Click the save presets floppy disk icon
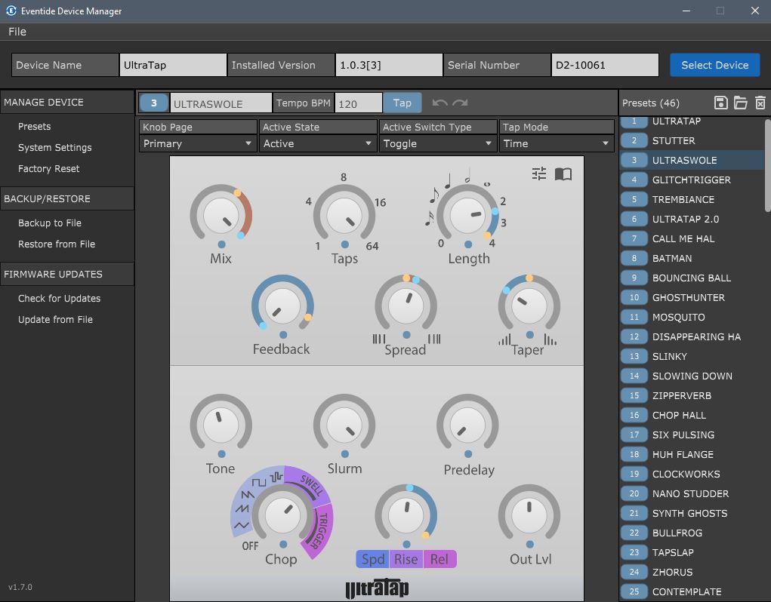 pos(721,103)
